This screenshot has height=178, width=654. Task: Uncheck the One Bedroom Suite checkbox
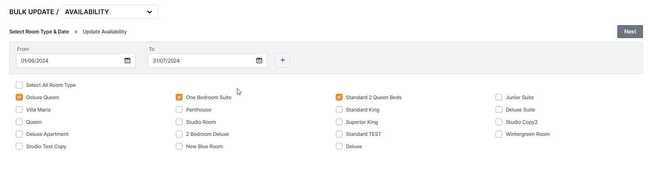179,97
